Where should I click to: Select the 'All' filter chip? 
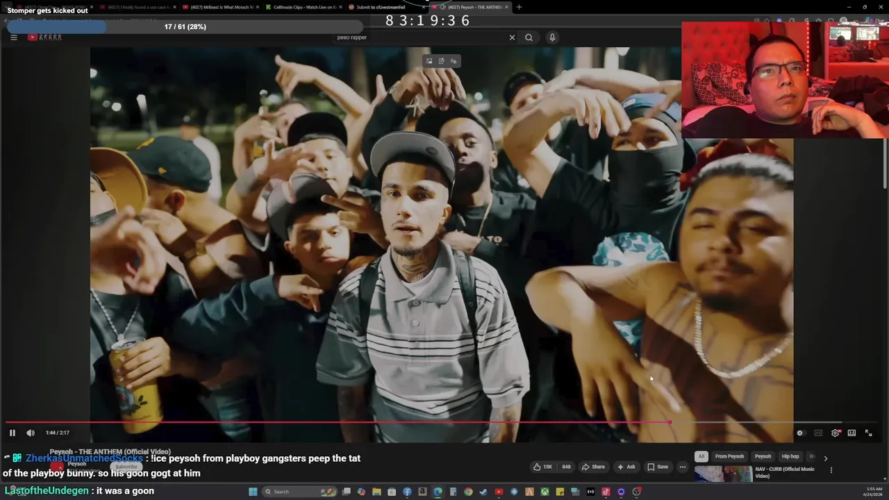pos(701,456)
